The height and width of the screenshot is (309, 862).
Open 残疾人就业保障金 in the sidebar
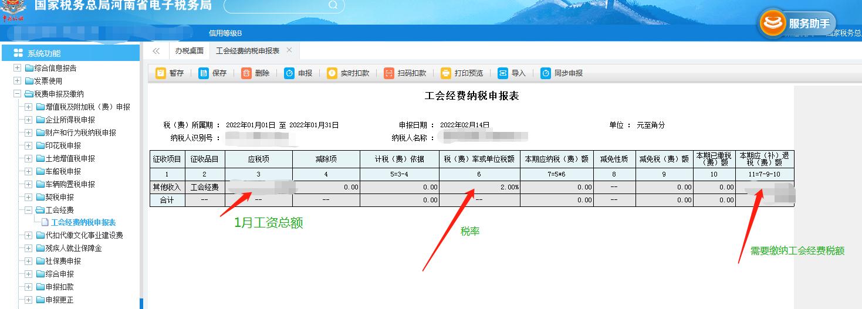(73, 248)
